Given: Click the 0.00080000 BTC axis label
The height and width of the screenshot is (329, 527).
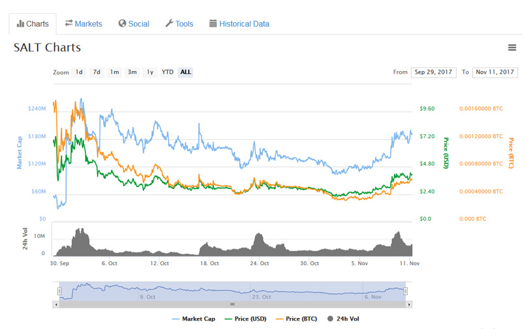Looking at the screenshot, I should click(481, 164).
